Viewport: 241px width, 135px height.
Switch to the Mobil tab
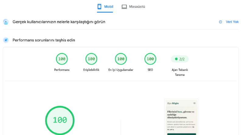tap(105, 7)
